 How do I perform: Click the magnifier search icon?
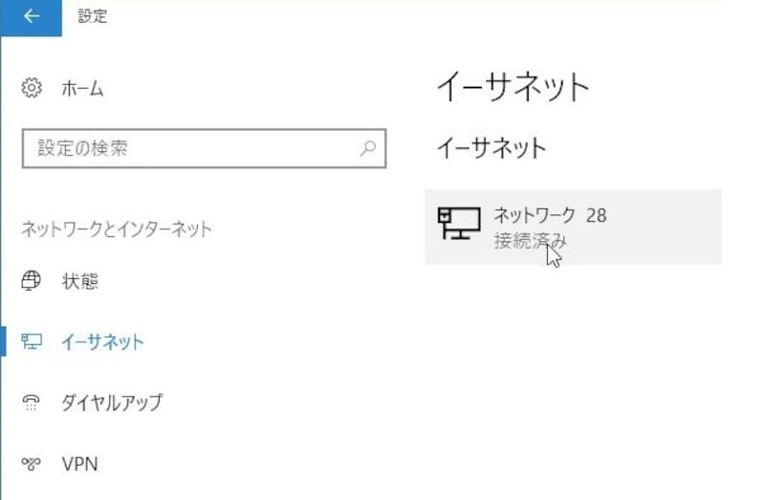click(x=367, y=149)
